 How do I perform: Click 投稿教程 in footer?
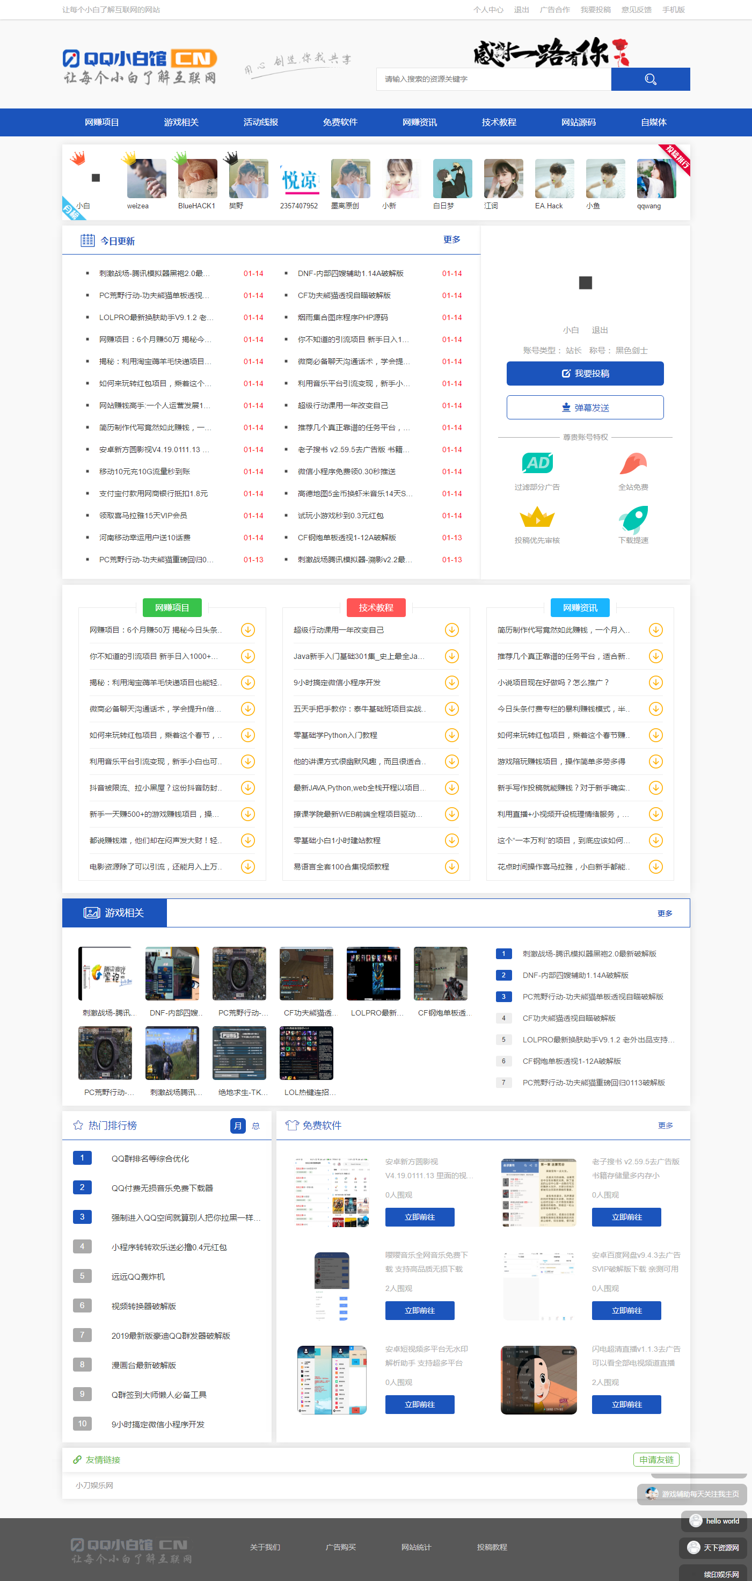pos(492,1547)
